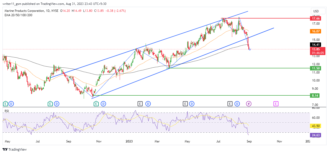Click the 10.00 price axis label
Image resolution: width=329 pixels, height=154 pixels.
(316, 80)
